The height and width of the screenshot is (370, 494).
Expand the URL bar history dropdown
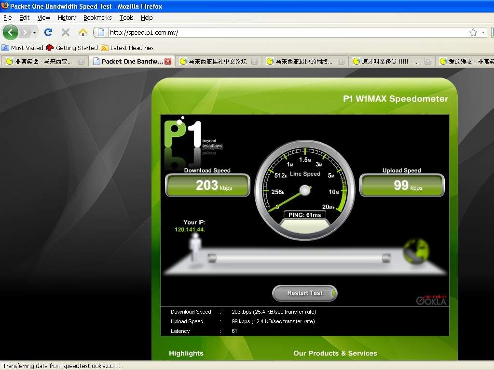tap(483, 32)
